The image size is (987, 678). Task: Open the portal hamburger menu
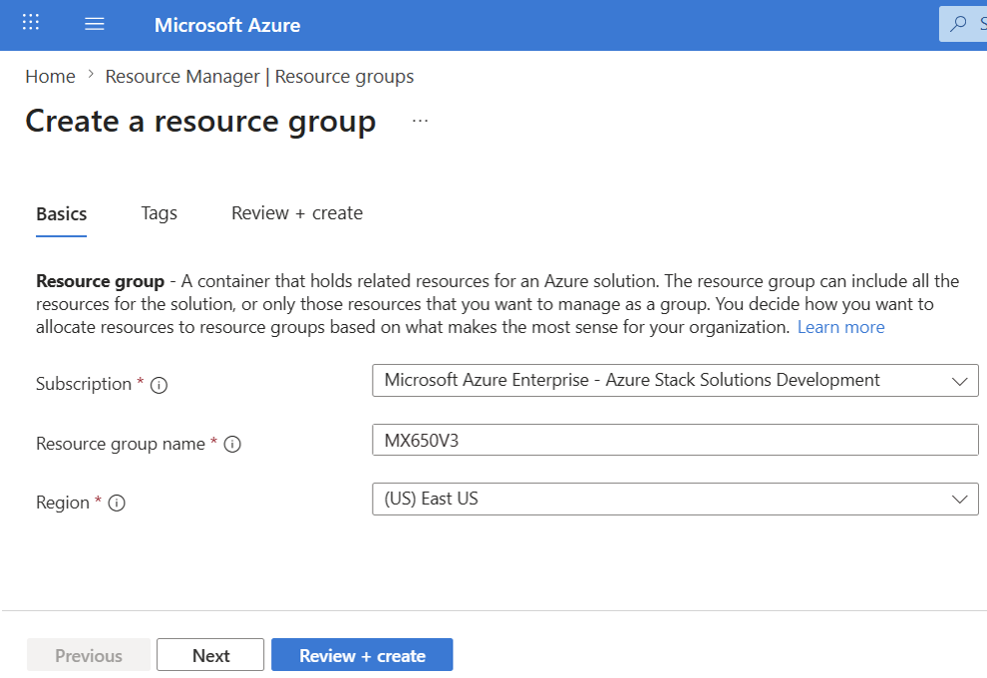95,24
